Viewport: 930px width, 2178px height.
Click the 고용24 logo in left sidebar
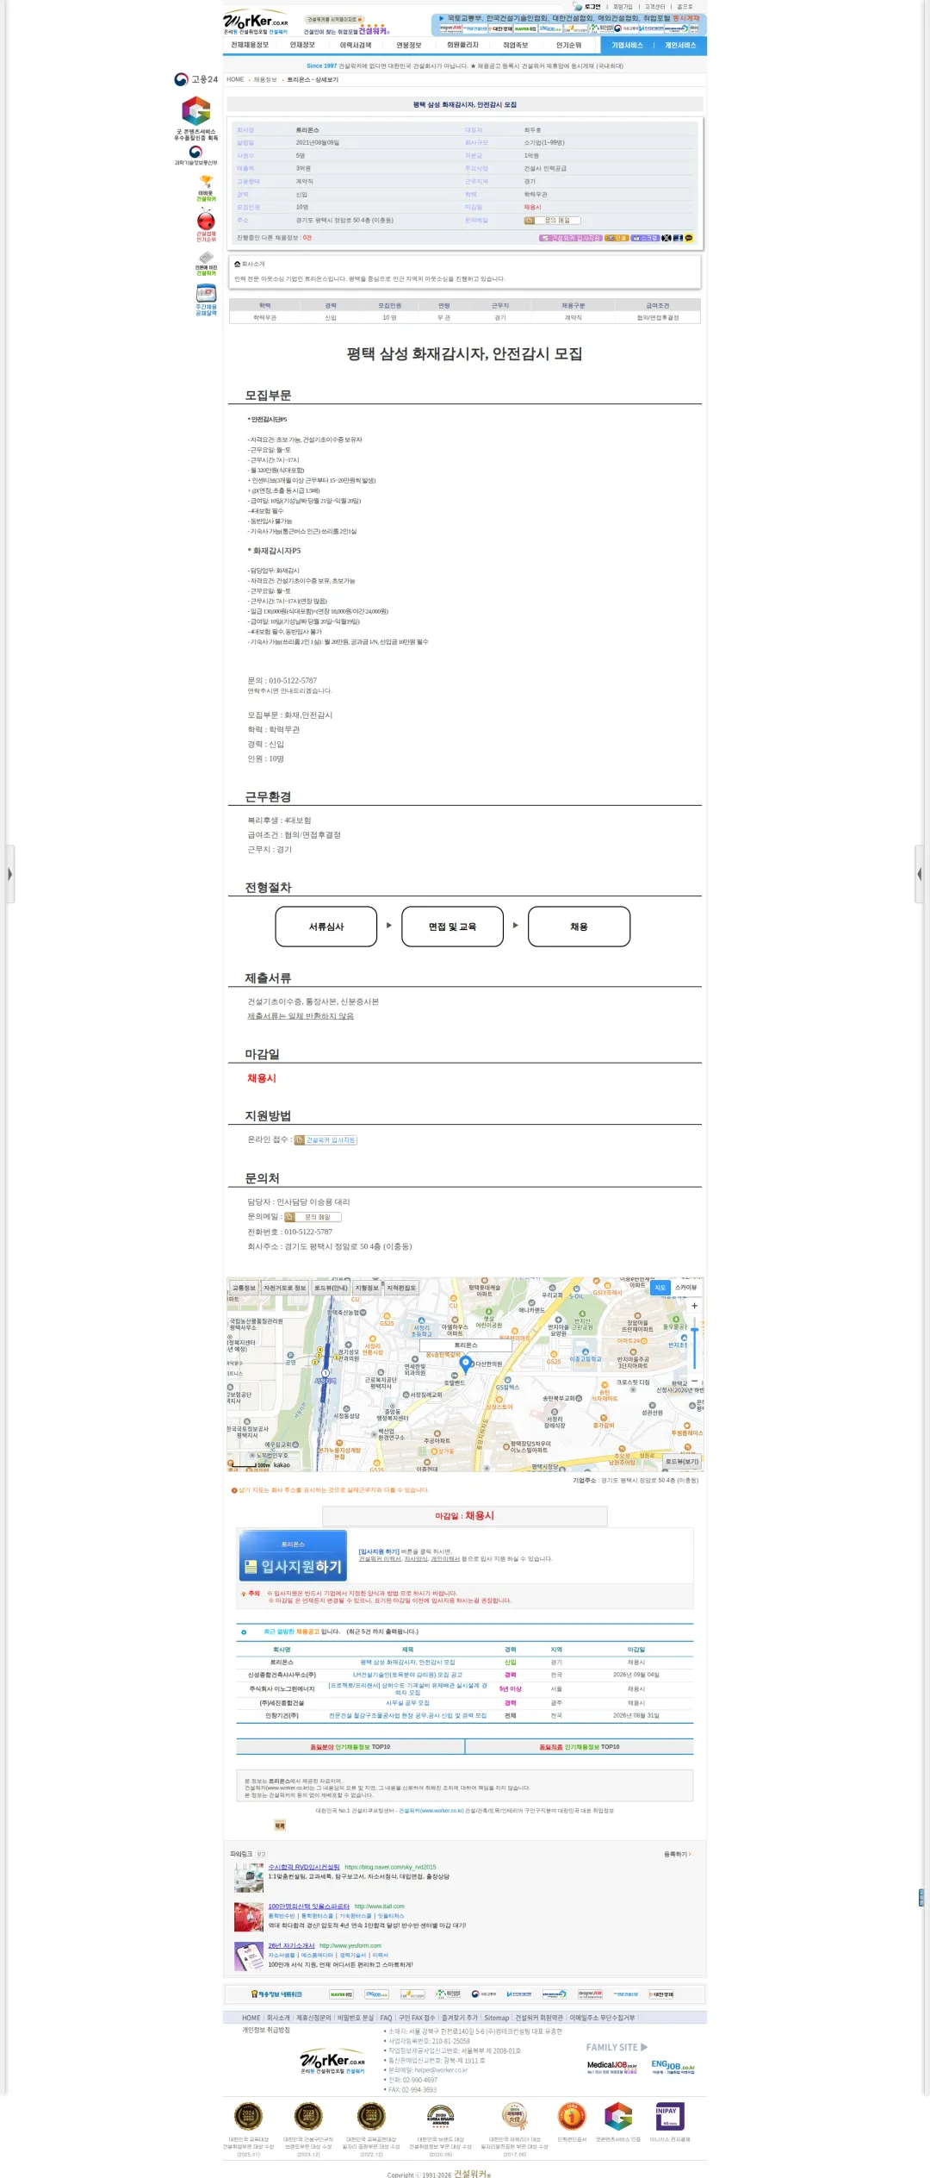coord(196,79)
